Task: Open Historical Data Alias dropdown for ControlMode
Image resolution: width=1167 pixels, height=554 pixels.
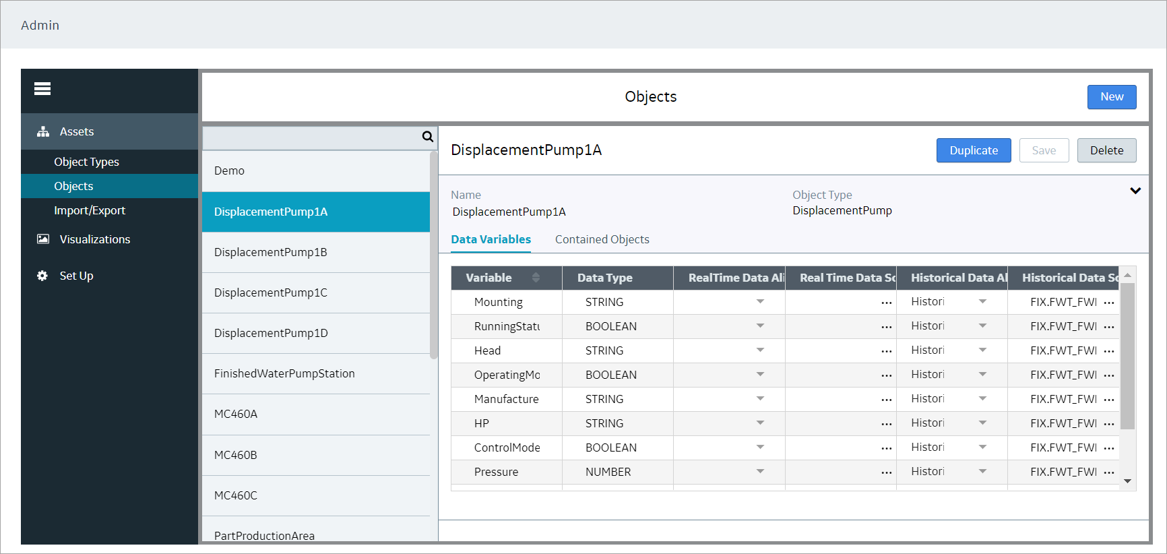Action: [982, 447]
